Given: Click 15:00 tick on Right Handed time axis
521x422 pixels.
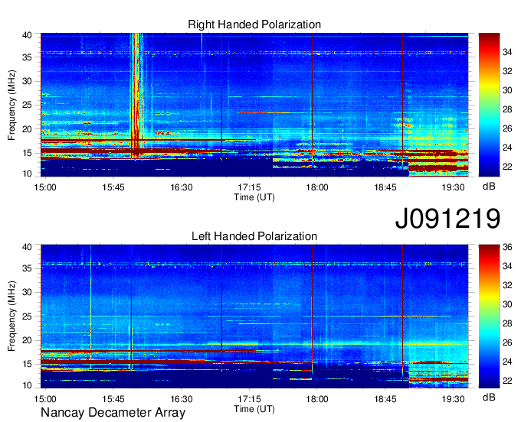Looking at the screenshot, I should tap(45, 187).
